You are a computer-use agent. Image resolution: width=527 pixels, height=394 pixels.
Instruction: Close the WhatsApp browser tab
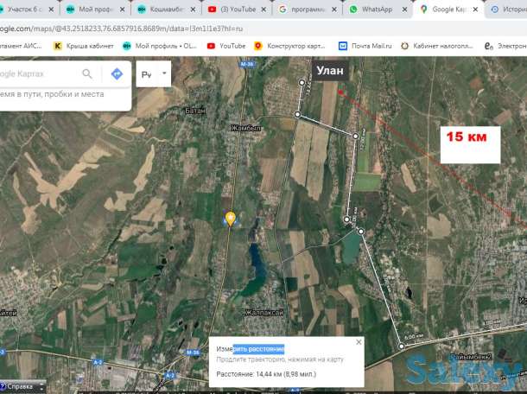pos(403,9)
